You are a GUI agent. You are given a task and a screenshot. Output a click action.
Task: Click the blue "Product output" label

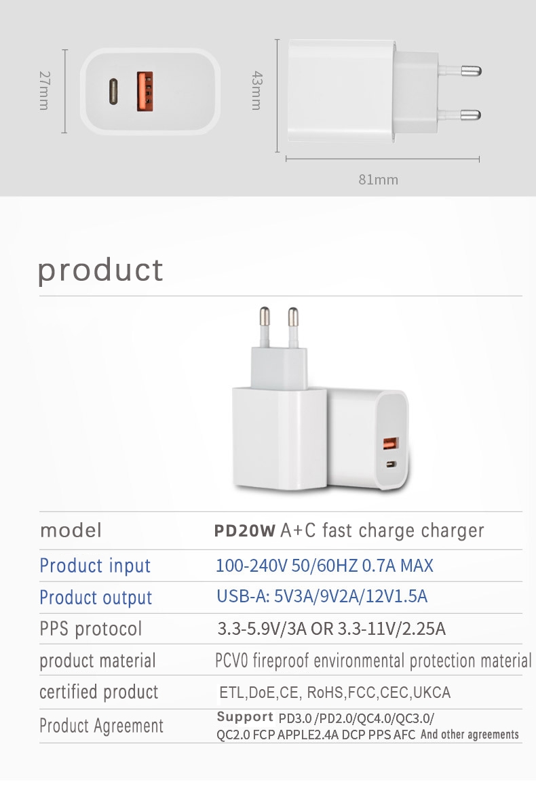[x=96, y=598]
